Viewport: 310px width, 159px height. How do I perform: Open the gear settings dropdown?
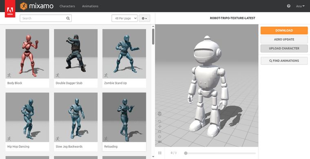pyautogui.click(x=144, y=18)
